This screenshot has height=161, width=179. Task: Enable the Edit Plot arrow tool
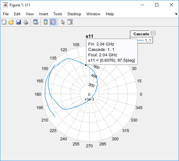(x=63, y=22)
